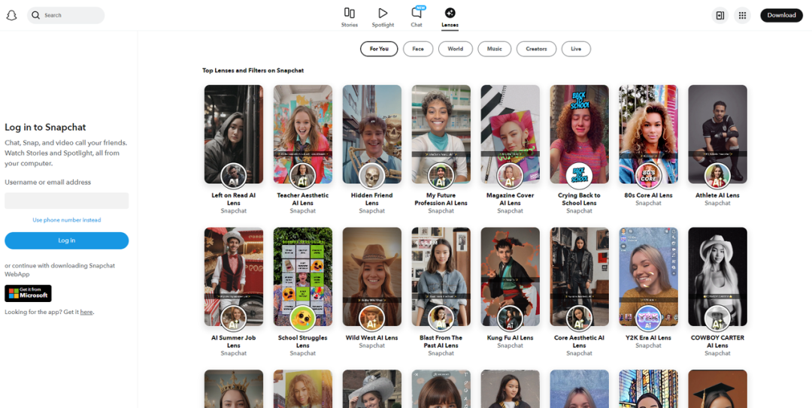Open Athlete AI Lens thumbnail
This screenshot has height=408, width=812.
pyautogui.click(x=718, y=134)
